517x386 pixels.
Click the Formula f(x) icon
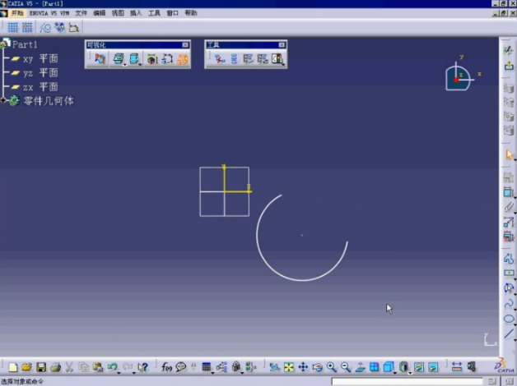click(166, 367)
